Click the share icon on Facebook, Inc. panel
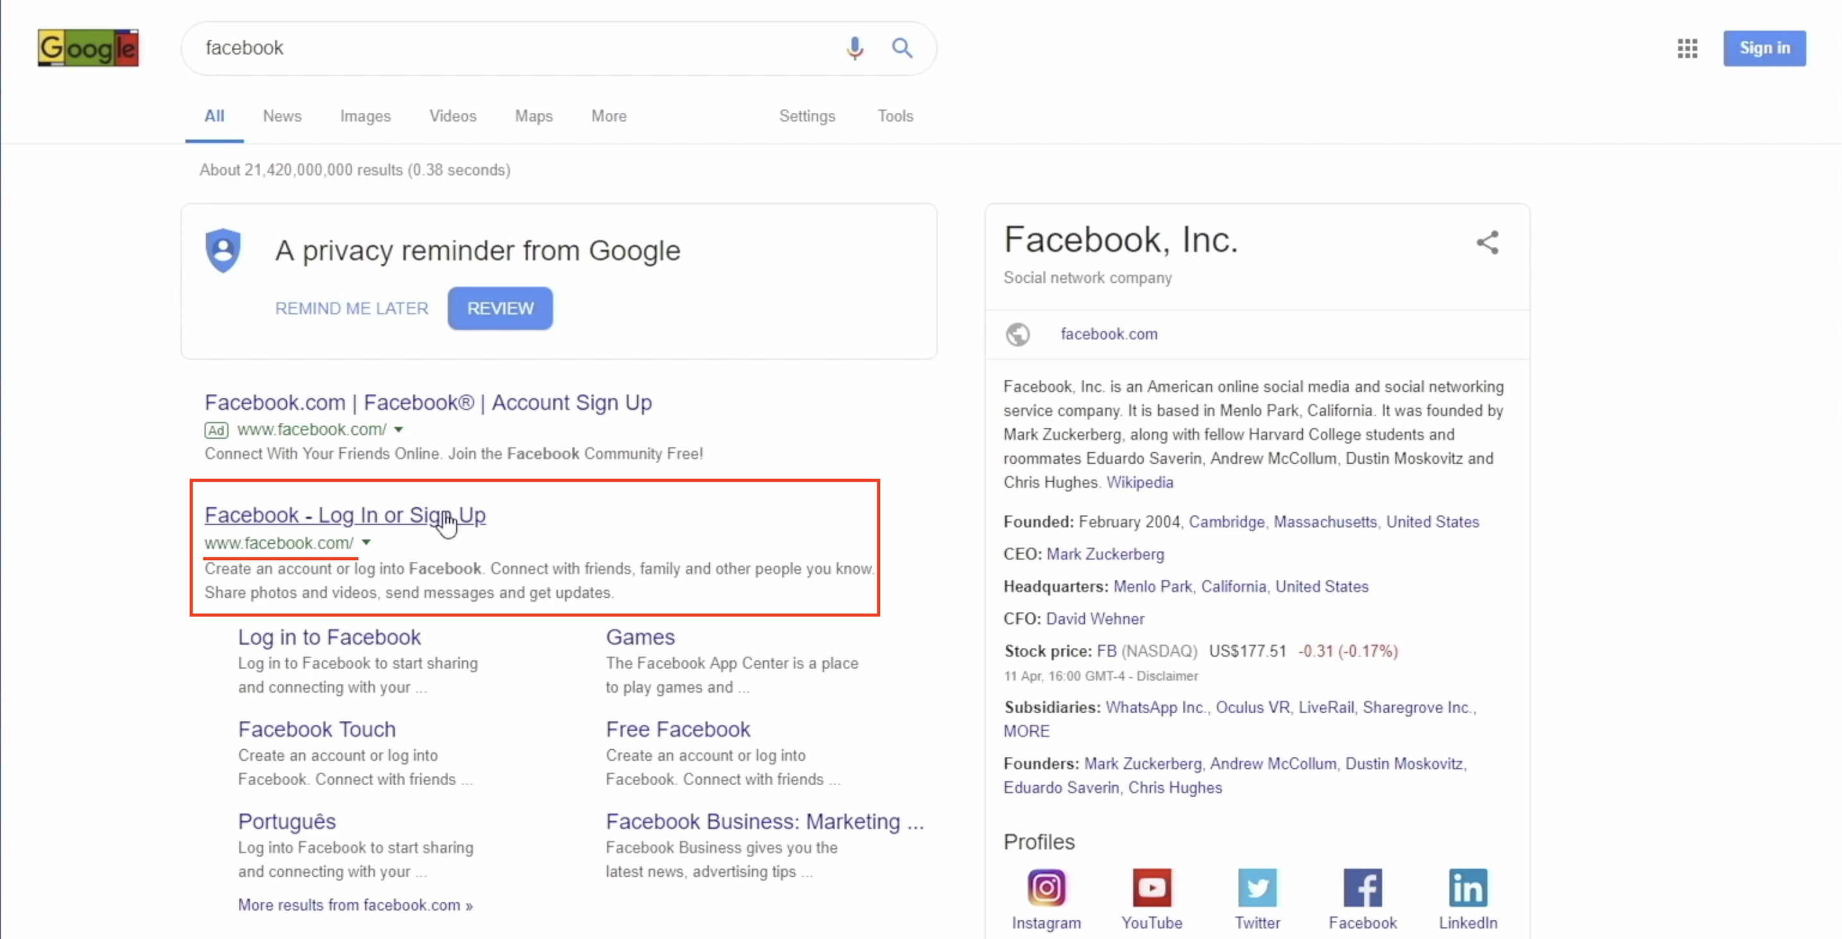The height and width of the screenshot is (939, 1842). pos(1487,242)
